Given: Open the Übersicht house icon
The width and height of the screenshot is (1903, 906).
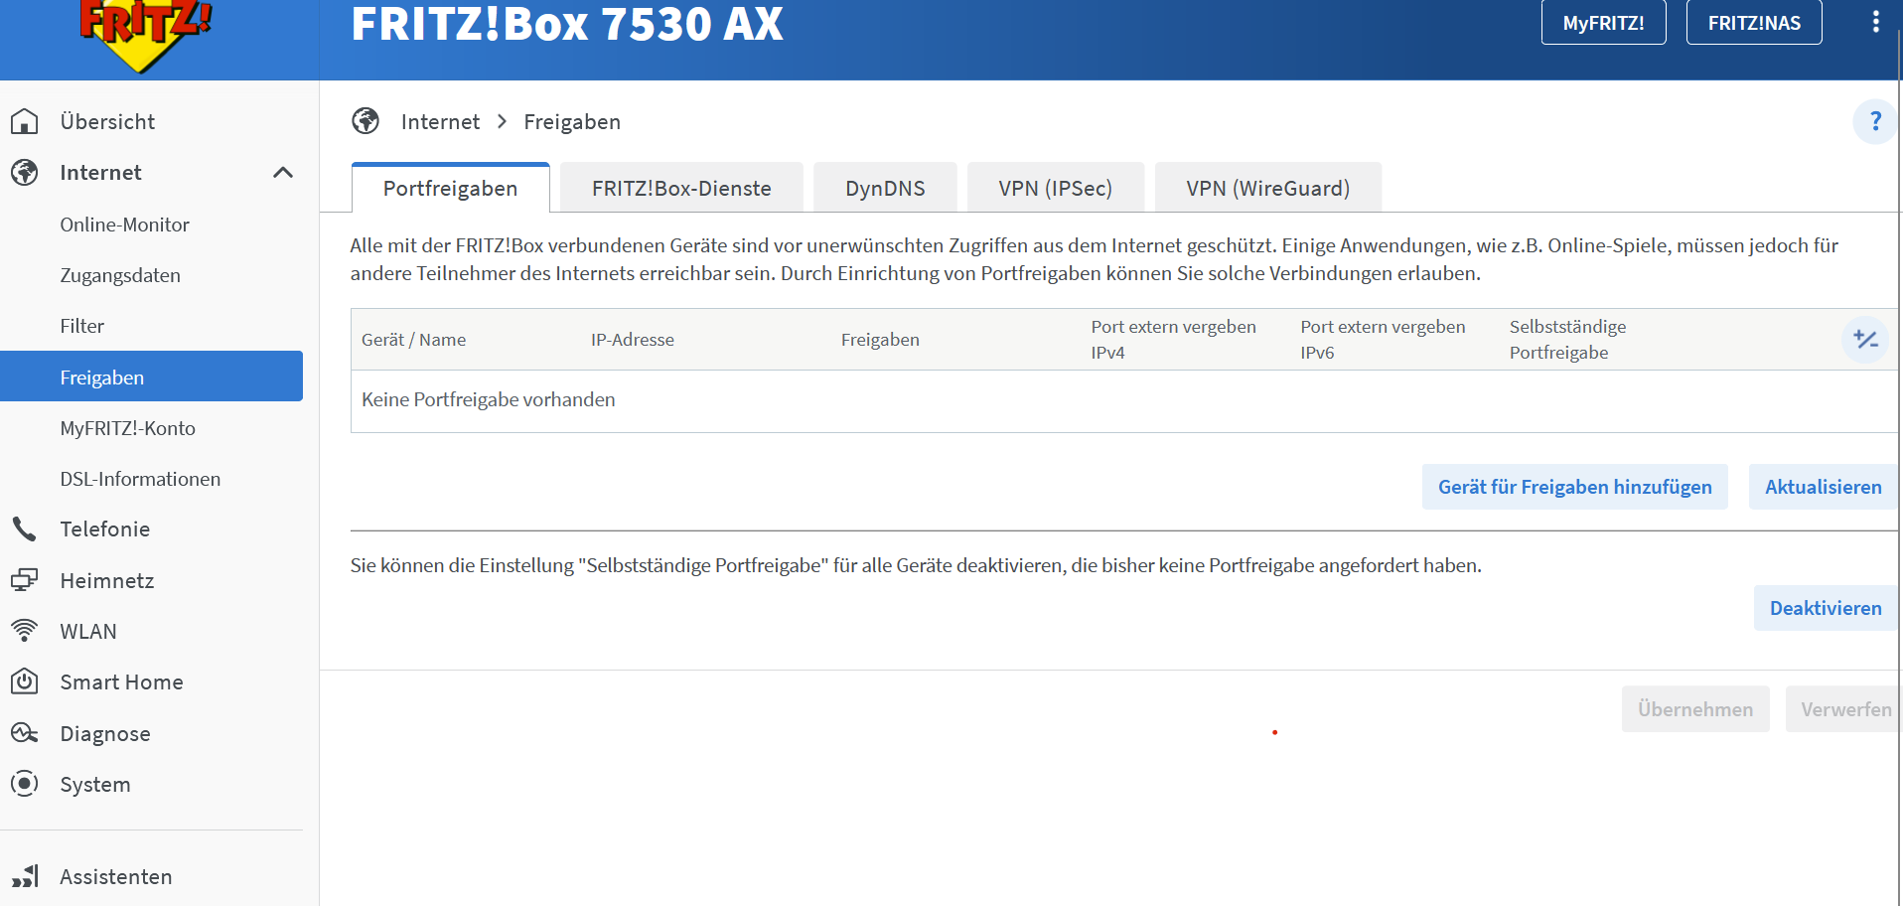Looking at the screenshot, I should (x=25, y=121).
